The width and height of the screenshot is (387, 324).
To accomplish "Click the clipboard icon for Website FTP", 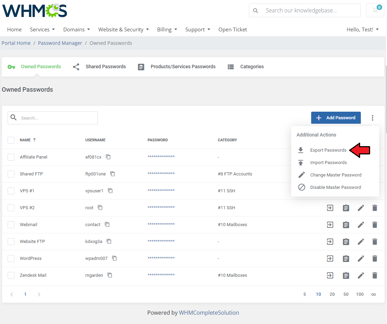I will 346,242.
